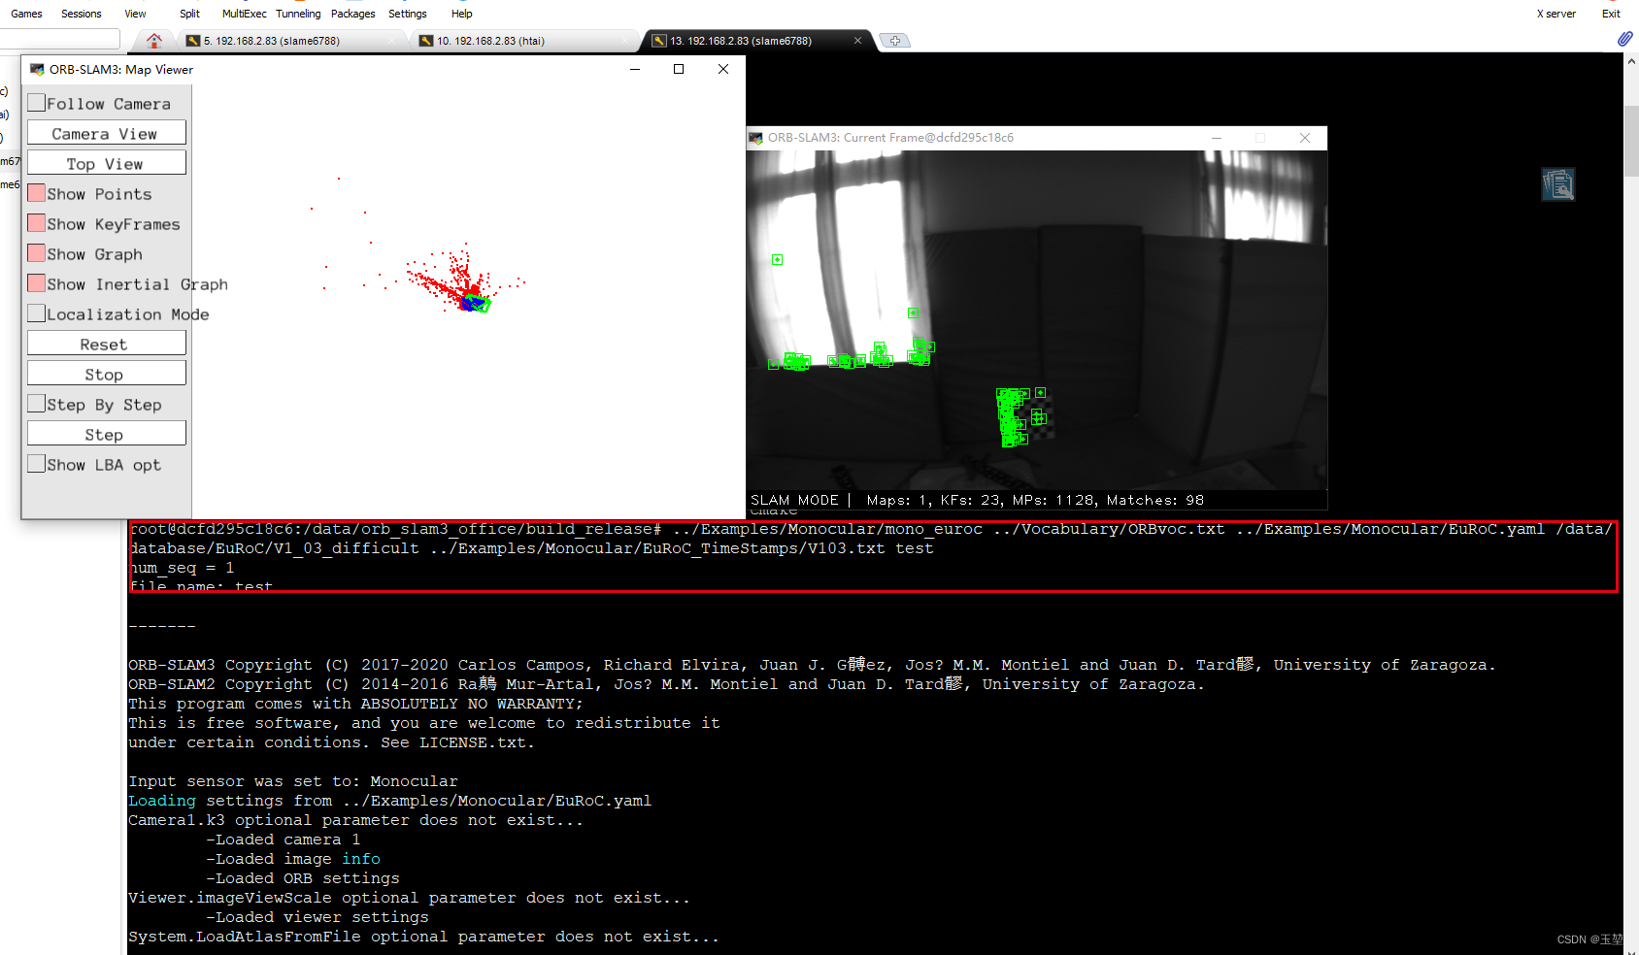Click the Stop button
Image resolution: width=1639 pixels, height=955 pixels.
(x=106, y=374)
